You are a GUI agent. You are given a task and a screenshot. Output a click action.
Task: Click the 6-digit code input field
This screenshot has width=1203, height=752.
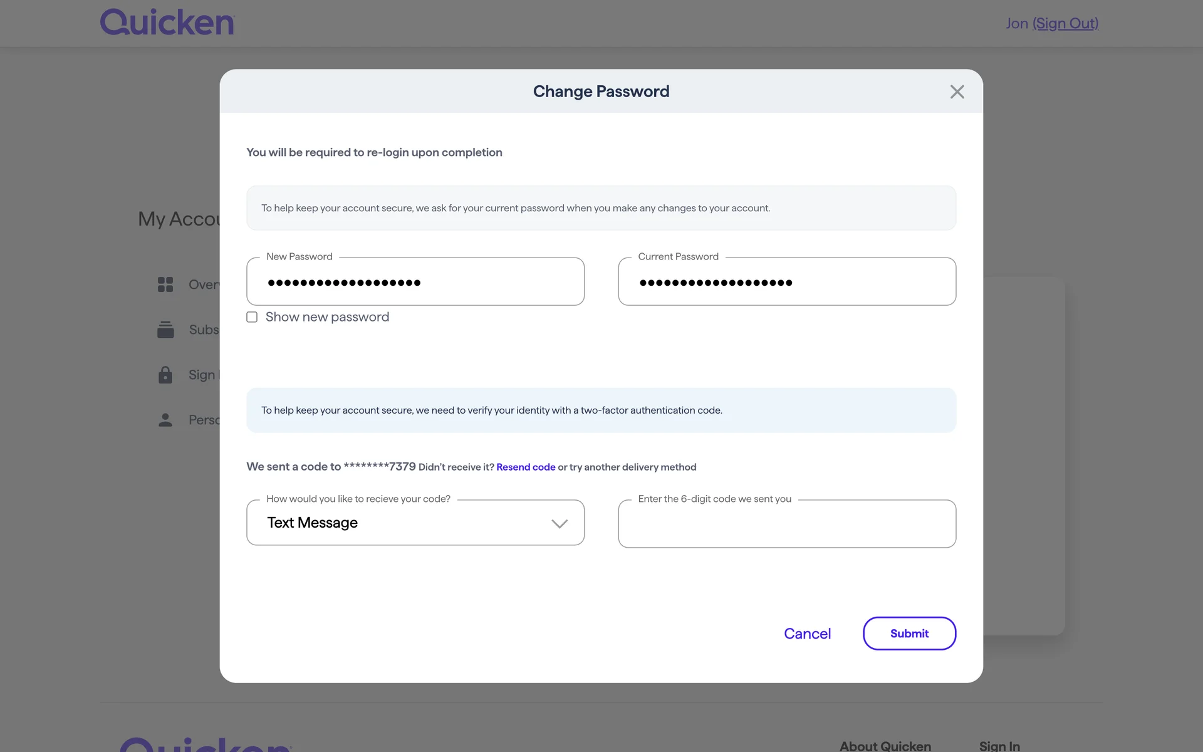point(786,524)
